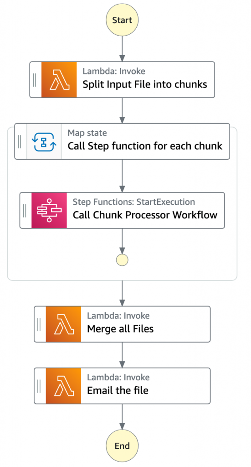Screen dimensions: 251x467
Task: Select the 'Email the file' state text
Action: click(118, 390)
